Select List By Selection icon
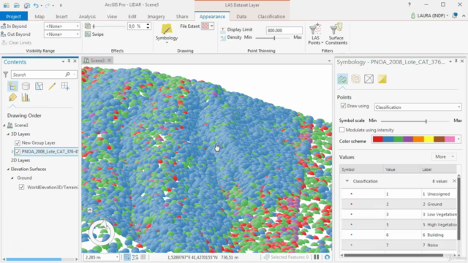Viewport: 468px width, 263px height. (39, 86)
